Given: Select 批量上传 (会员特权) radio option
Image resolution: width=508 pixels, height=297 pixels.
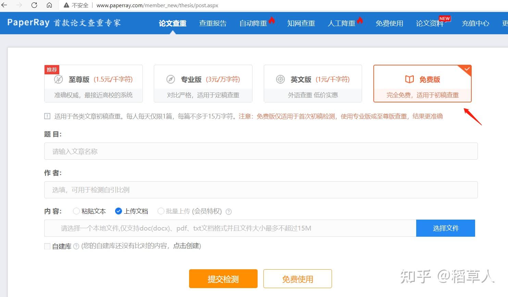Looking at the screenshot, I should tap(161, 211).
